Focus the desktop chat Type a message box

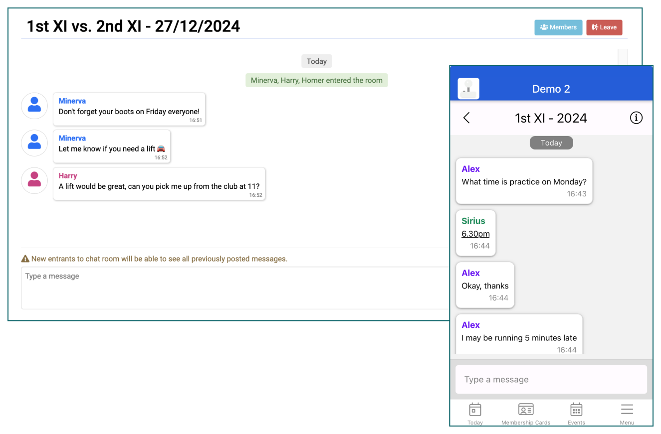click(235, 288)
